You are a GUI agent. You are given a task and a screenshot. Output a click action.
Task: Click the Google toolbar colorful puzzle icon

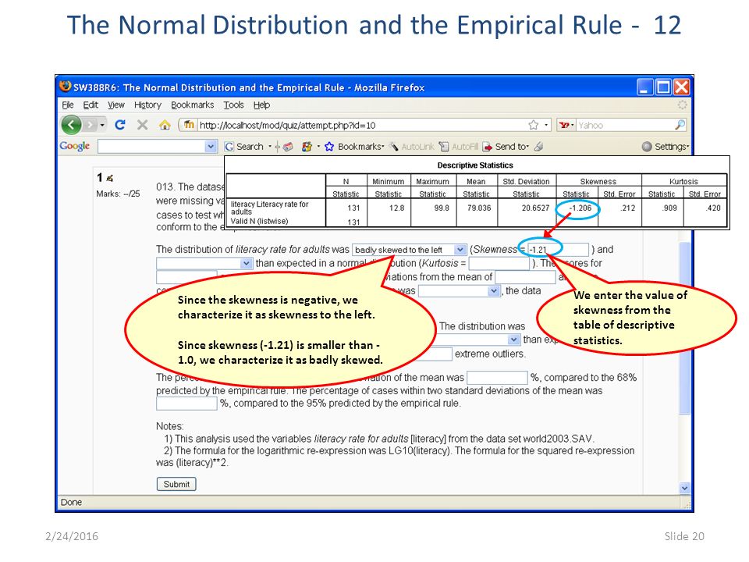point(307,147)
